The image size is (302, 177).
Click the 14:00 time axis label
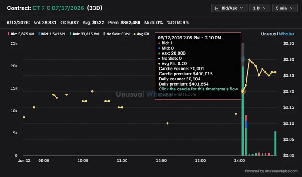(x=239, y=161)
